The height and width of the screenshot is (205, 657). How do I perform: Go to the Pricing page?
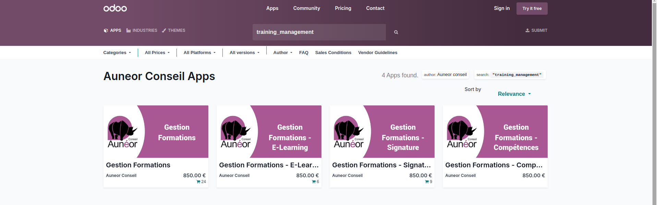(343, 8)
